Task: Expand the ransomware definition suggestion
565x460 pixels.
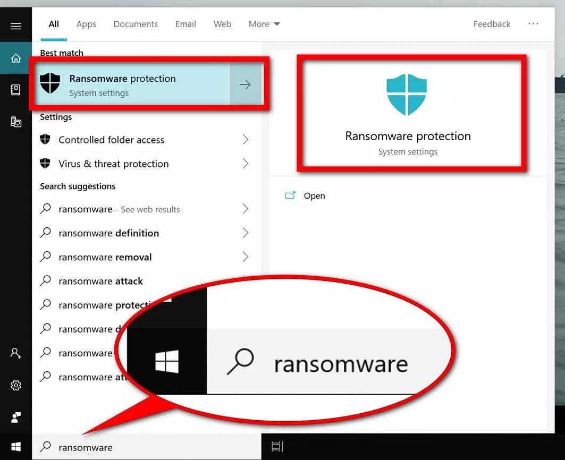Action: [245, 233]
